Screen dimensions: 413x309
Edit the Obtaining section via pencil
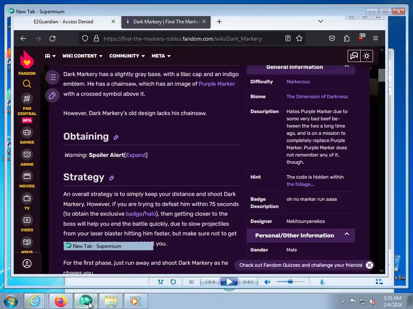[x=116, y=137]
